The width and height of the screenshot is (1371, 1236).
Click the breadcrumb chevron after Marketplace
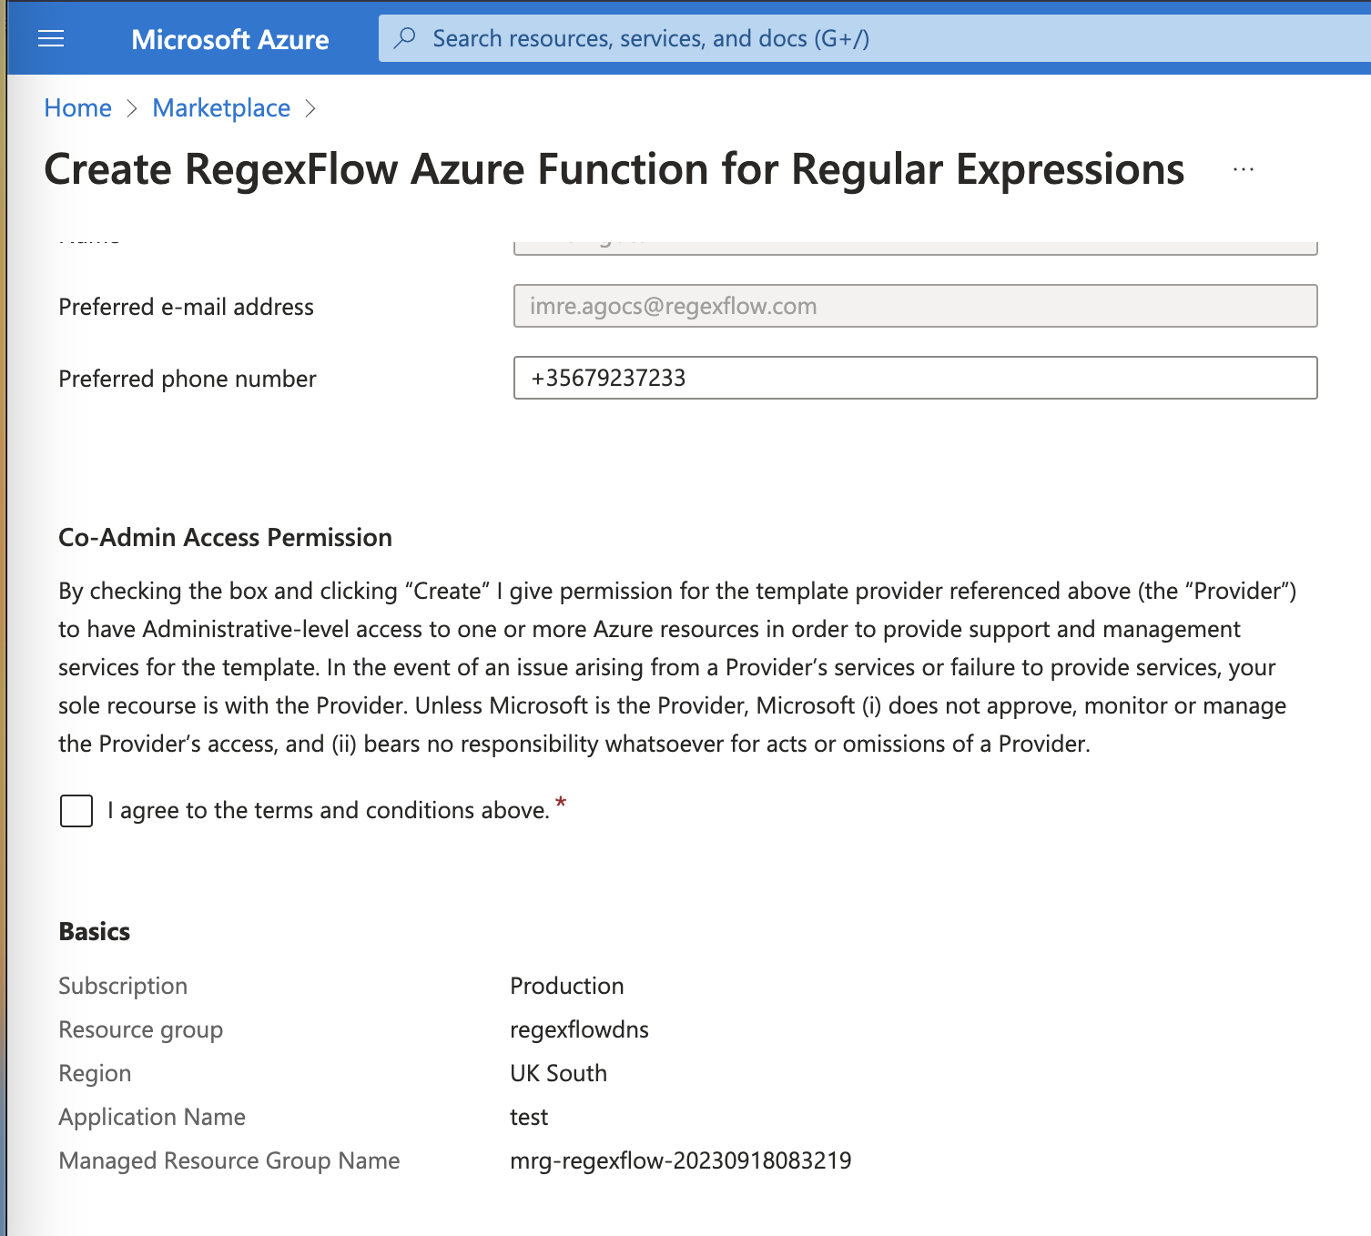311,108
